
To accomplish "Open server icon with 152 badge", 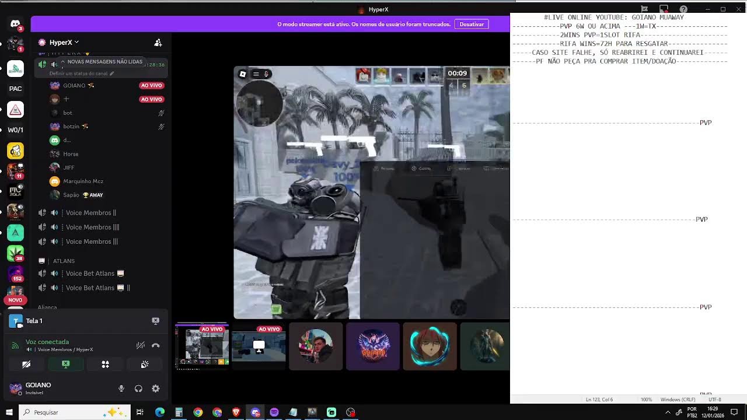I will click(x=15, y=274).
